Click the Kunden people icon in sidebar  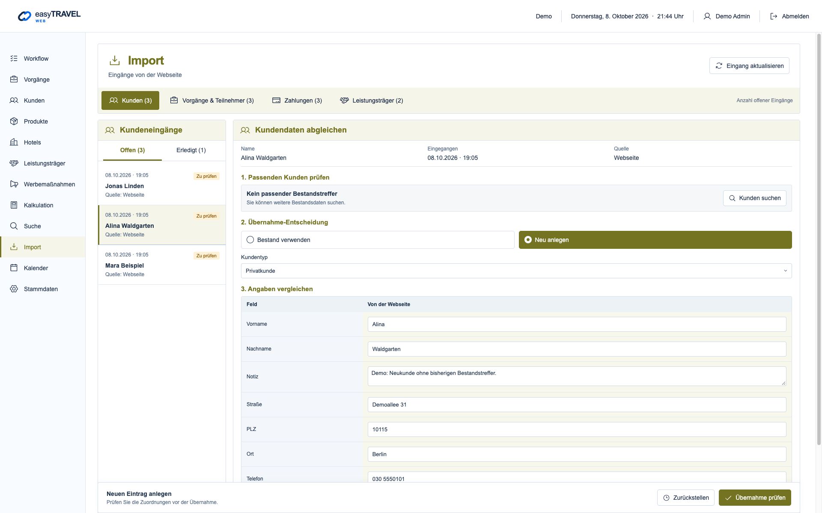[x=14, y=100]
